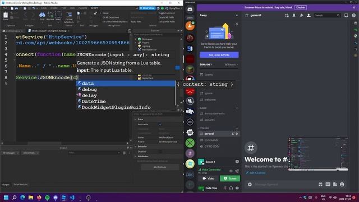Toggle the Disabled checkbox in Properties
Viewport: 359px width, 202px height.
pos(160,151)
